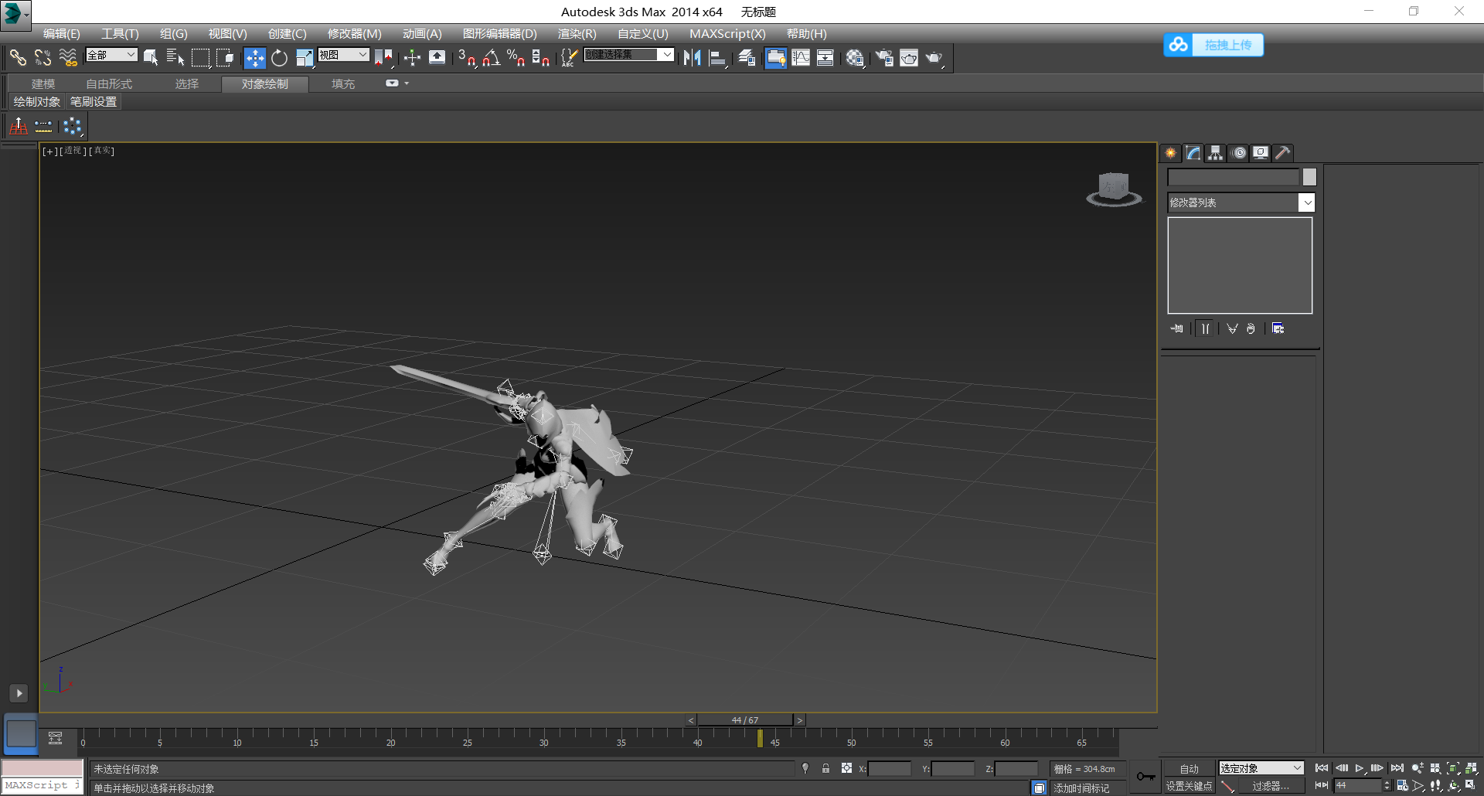This screenshot has width=1484, height=796.
Task: Switch to the Hierarchy panel icon
Action: (x=1216, y=153)
